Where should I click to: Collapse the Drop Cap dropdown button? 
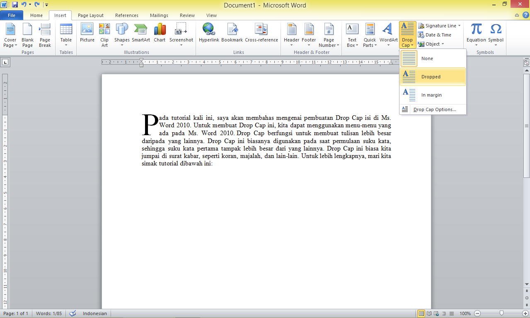click(x=407, y=35)
